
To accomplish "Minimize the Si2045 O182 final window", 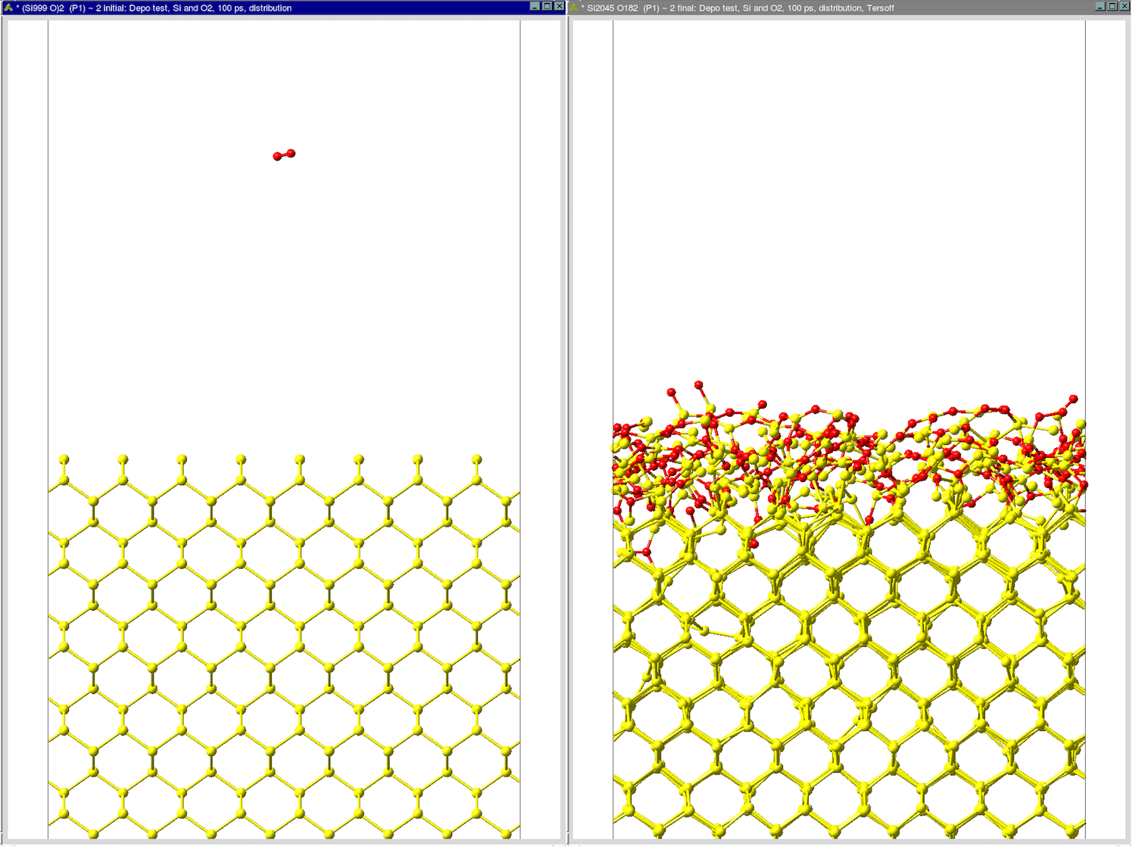I will pos(1100,6).
